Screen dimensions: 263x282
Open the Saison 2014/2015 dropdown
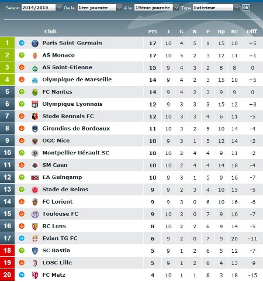[x=41, y=8]
